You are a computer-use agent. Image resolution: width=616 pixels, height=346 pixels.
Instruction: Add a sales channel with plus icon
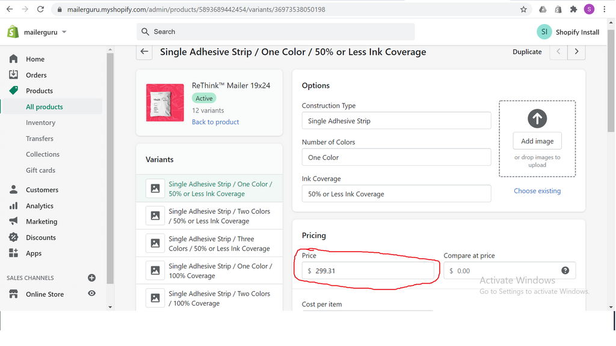tap(91, 278)
